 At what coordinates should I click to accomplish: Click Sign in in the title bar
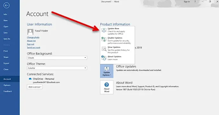point(187,2)
